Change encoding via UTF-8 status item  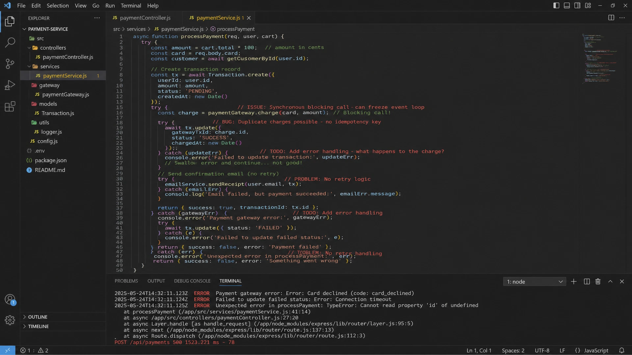542,350
